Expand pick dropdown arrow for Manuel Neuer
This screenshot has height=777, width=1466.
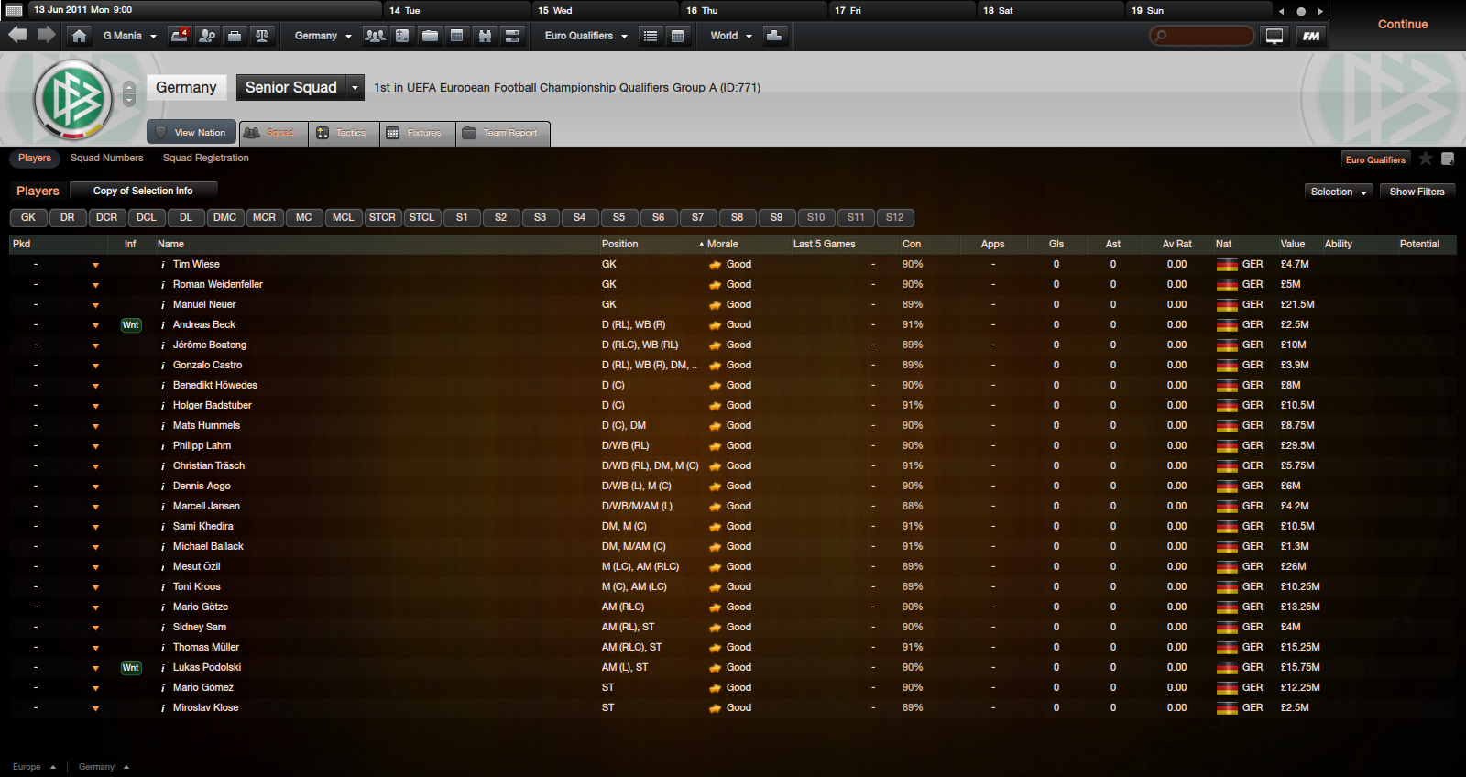(95, 305)
